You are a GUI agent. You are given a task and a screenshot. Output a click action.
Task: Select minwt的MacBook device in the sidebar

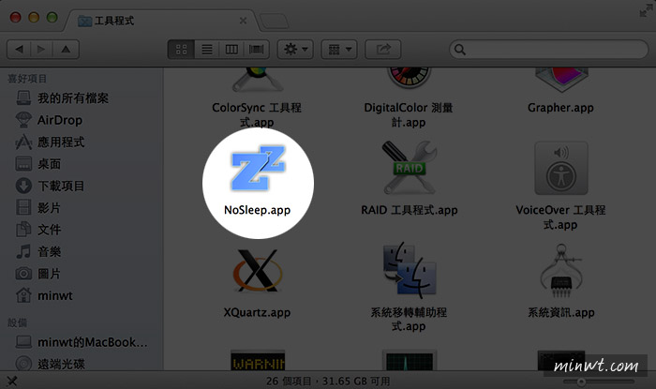[82, 342]
